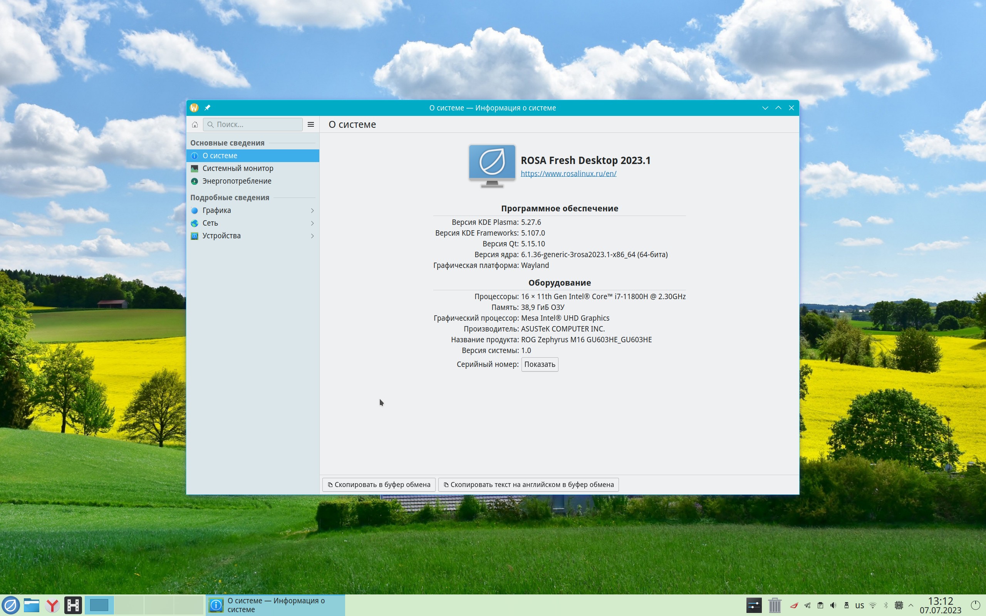Open the clipboard tray icon

(820, 605)
